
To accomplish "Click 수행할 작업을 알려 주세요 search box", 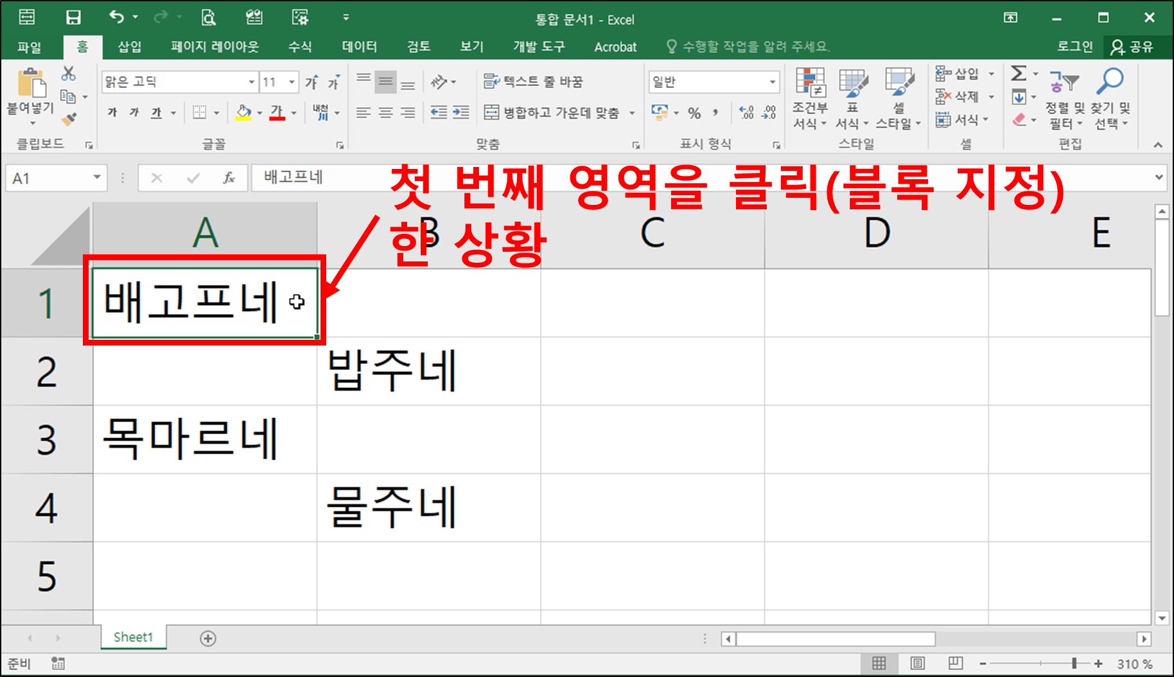I will (x=748, y=47).
